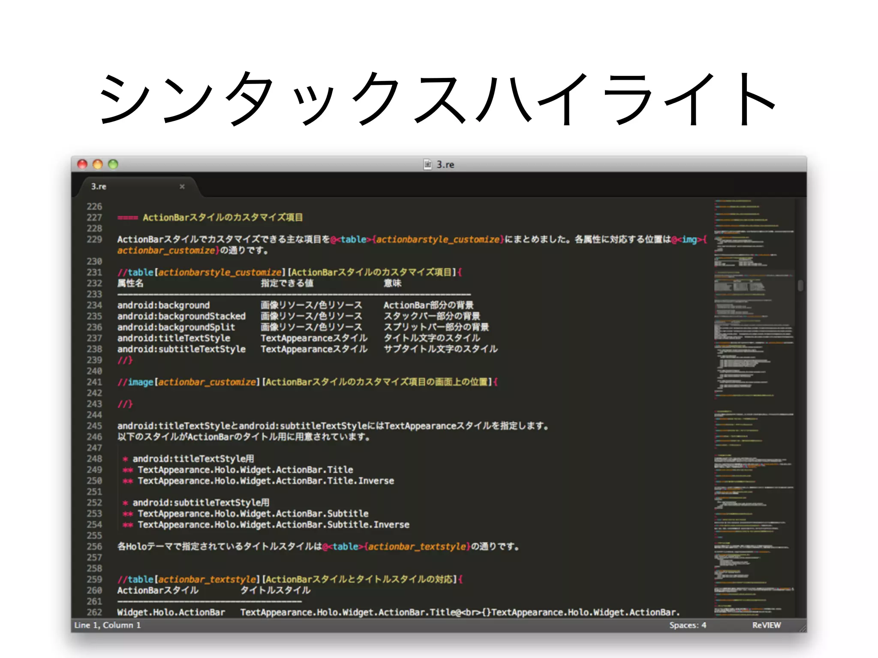The image size is (878, 658).
Task: Click line number 226 in gutter
Action: [x=94, y=206]
